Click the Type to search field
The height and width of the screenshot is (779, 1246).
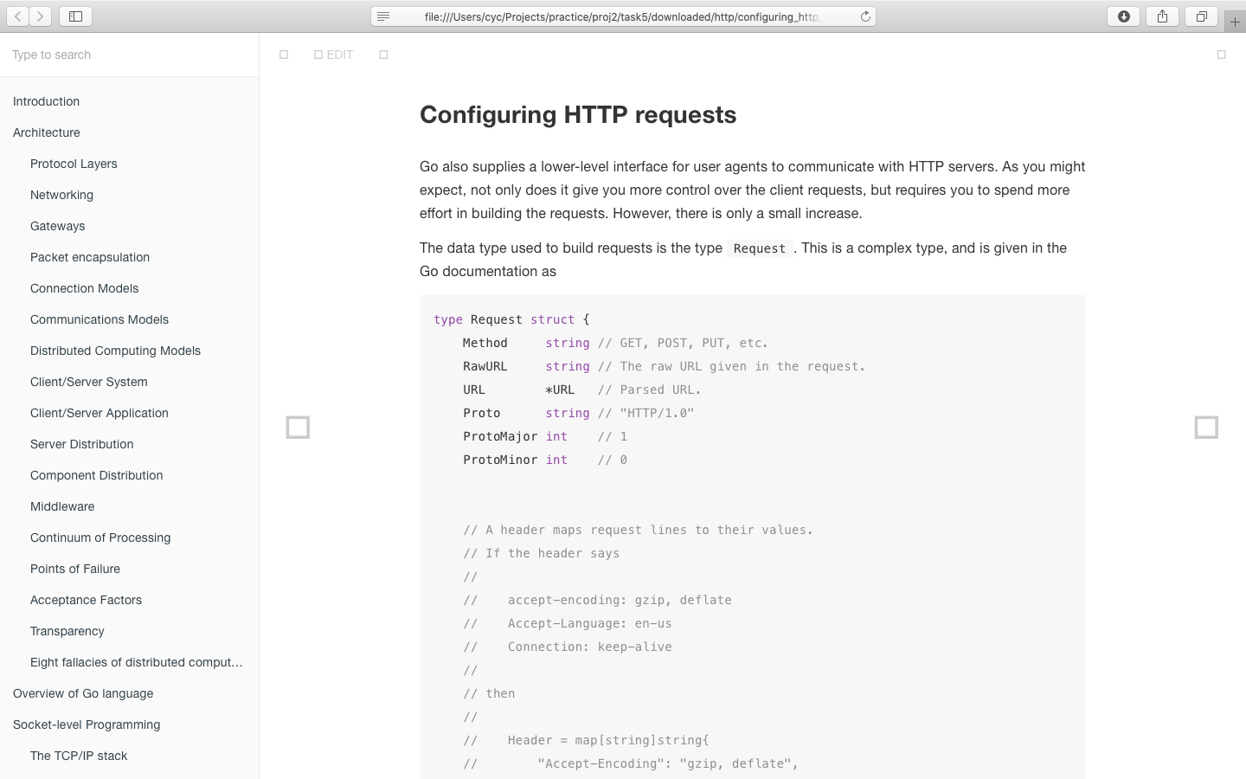tap(130, 55)
